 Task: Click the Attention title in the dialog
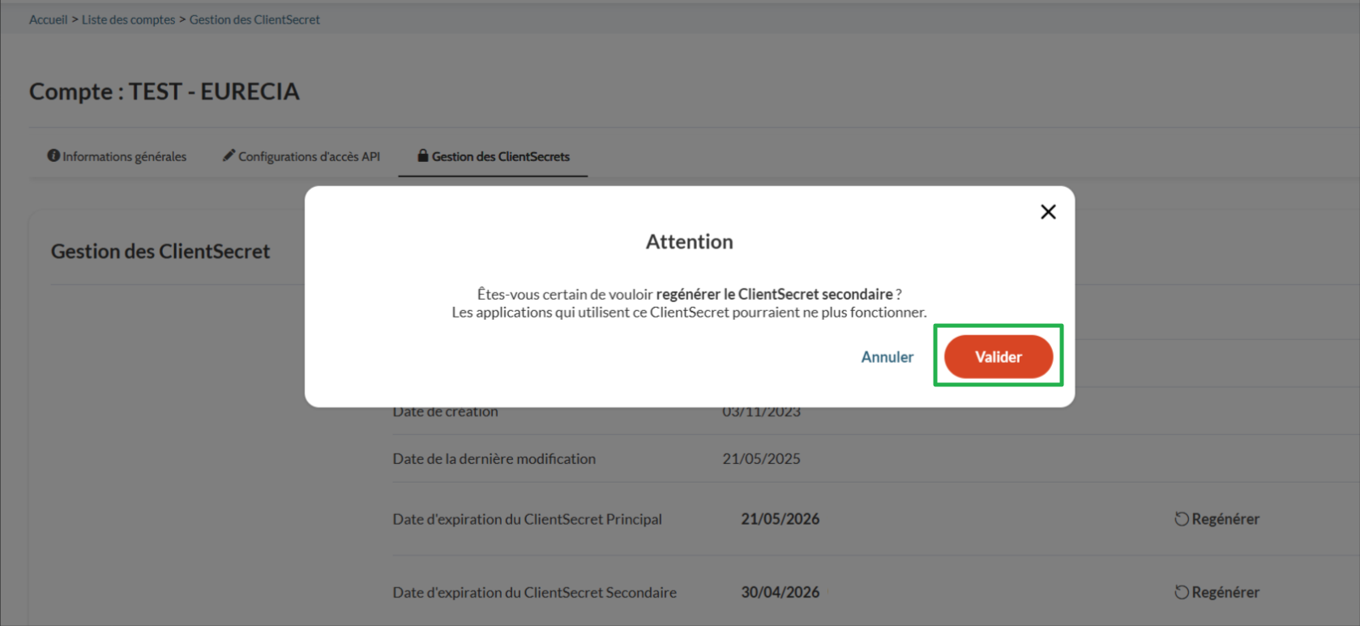click(x=689, y=241)
